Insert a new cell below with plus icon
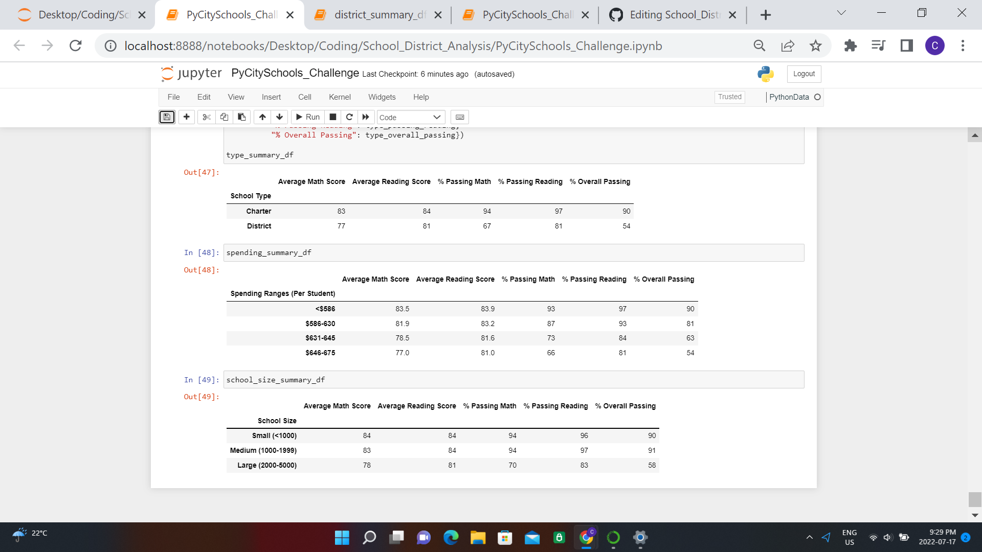Viewport: 982px width, 552px height. 186,117
